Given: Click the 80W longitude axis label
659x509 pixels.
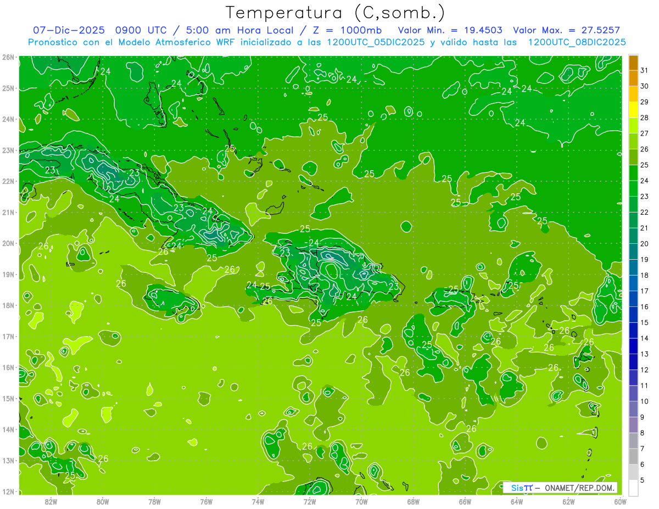Looking at the screenshot, I should (x=103, y=502).
